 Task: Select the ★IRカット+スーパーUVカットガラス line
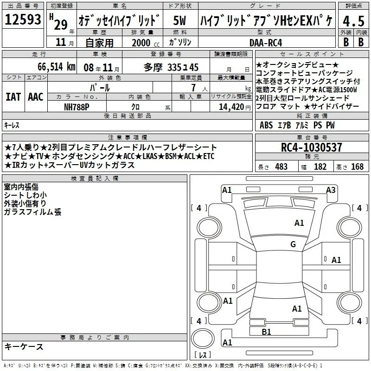[70, 165]
